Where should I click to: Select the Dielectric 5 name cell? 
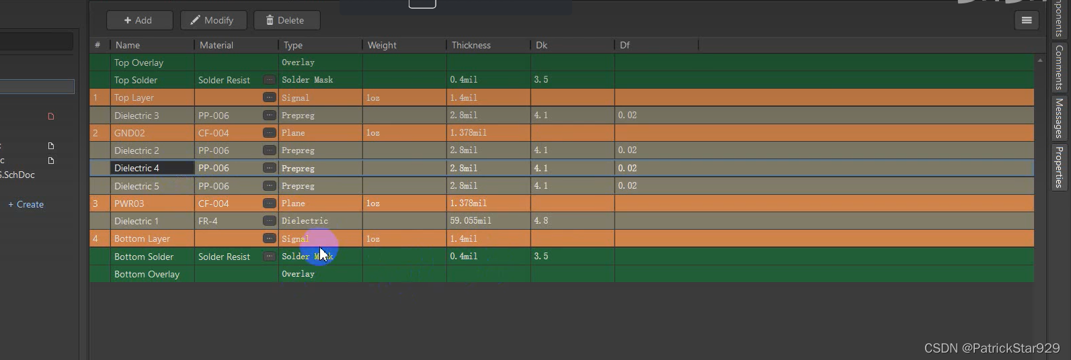tap(153, 186)
